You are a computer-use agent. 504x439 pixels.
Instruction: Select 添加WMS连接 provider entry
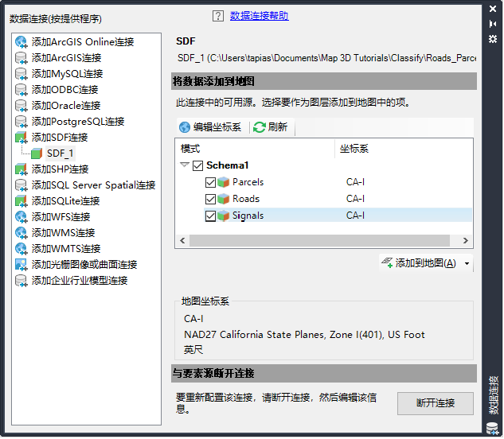63,233
